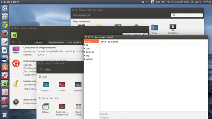Switch to Настройка tab in Ubuntu Tweak

coord(75,43)
